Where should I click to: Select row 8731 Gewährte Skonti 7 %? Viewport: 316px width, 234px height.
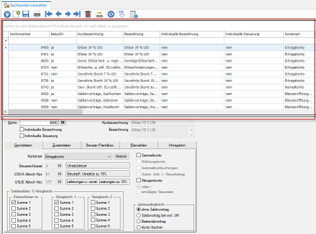click(x=161, y=74)
